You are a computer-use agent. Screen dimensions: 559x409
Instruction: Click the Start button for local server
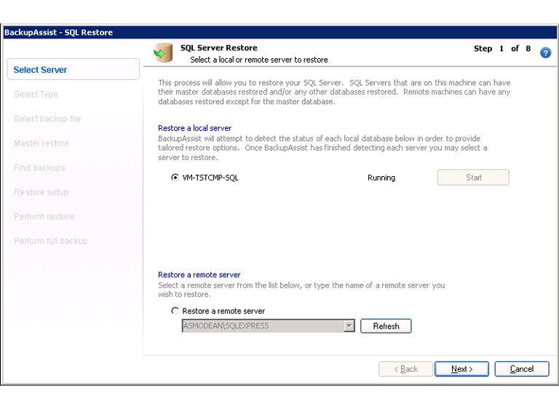[473, 178]
